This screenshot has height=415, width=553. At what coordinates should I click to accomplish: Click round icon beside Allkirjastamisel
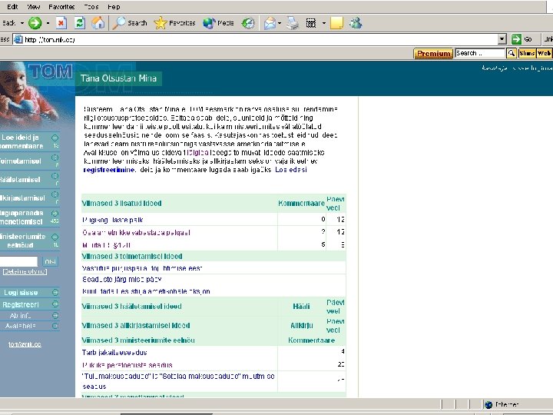pyautogui.click(x=55, y=194)
